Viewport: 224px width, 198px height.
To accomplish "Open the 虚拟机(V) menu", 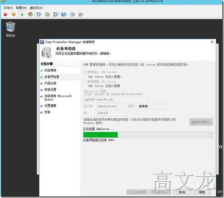I will [36, 8].
